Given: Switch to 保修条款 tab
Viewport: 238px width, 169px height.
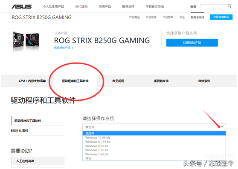Looking at the screenshot, I should point(204,81).
